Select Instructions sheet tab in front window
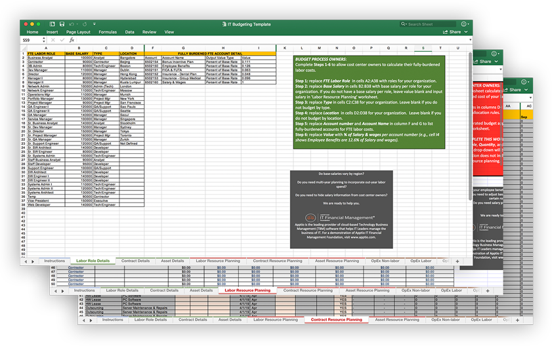Image resolution: width=552 pixels, height=346 pixels. tap(54, 261)
